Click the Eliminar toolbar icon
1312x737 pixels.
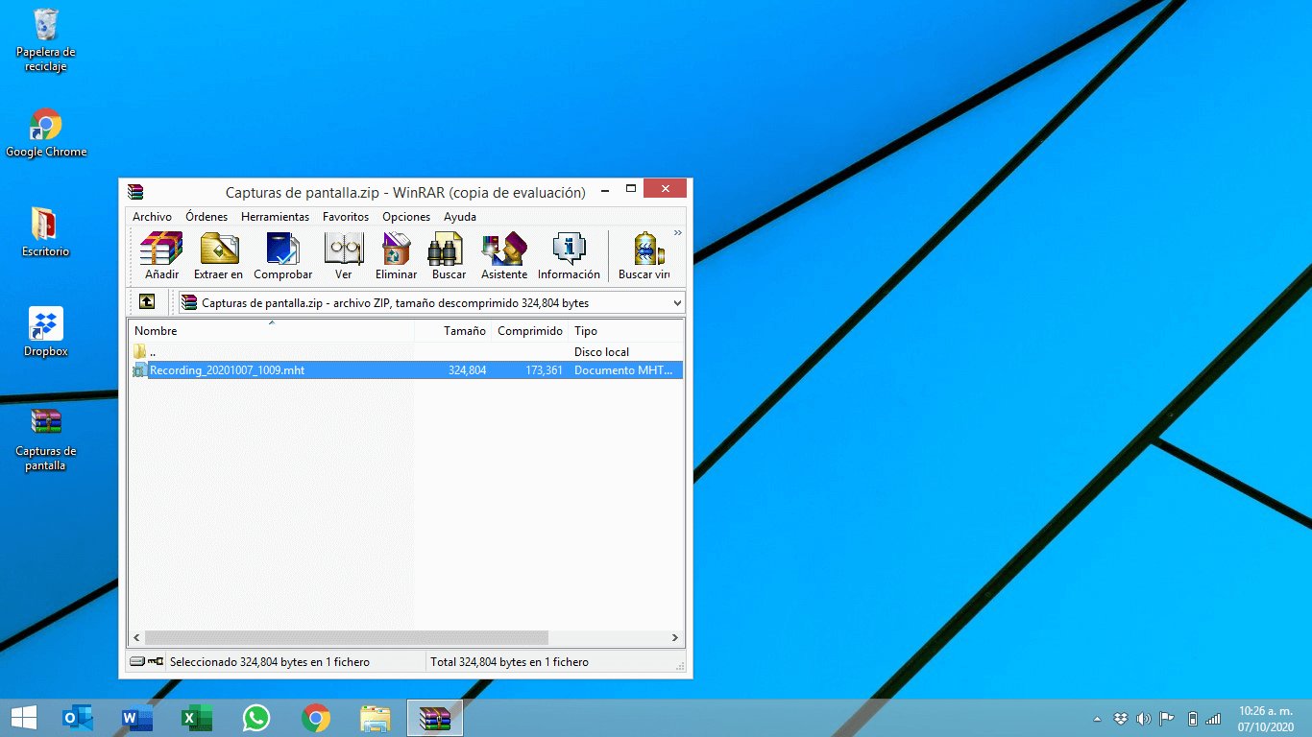(x=396, y=256)
